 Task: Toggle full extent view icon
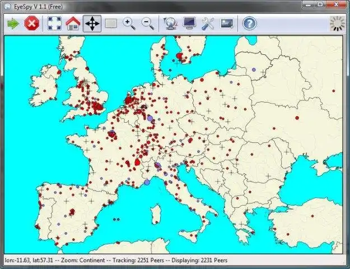54,24
